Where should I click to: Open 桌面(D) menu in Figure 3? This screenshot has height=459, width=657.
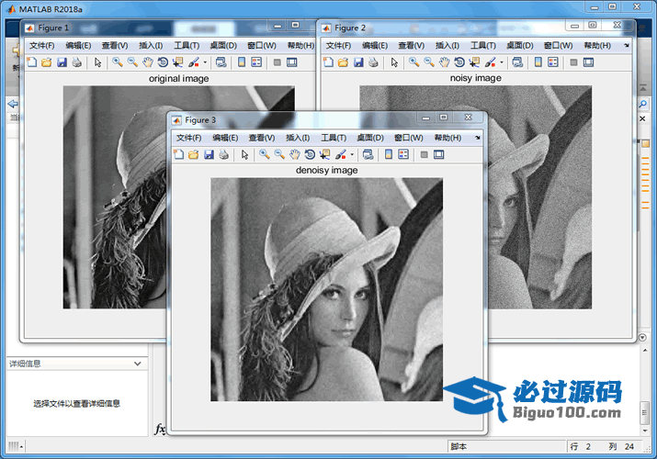point(370,138)
